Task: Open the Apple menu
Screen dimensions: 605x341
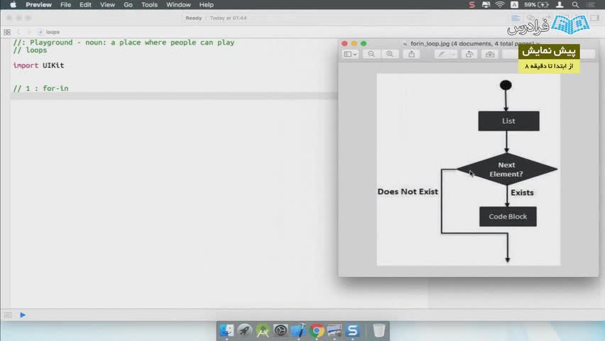Action: tap(13, 5)
